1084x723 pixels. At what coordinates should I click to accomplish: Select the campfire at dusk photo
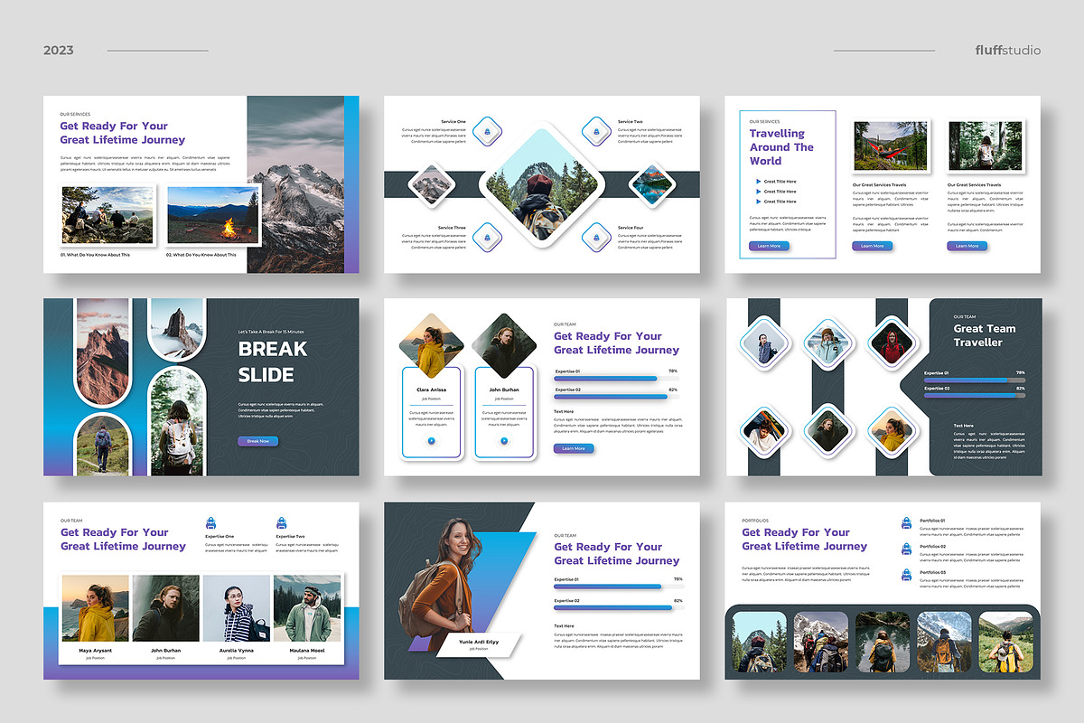214,215
